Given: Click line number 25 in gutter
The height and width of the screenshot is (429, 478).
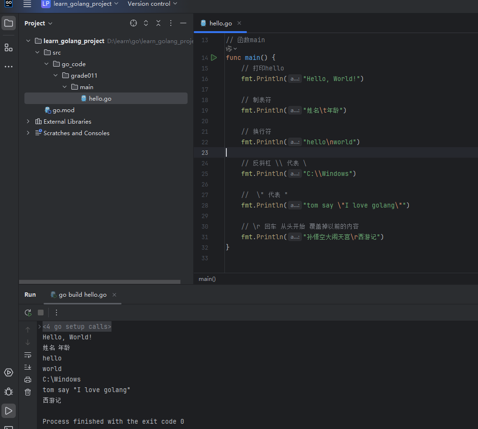Looking at the screenshot, I should tap(205, 174).
